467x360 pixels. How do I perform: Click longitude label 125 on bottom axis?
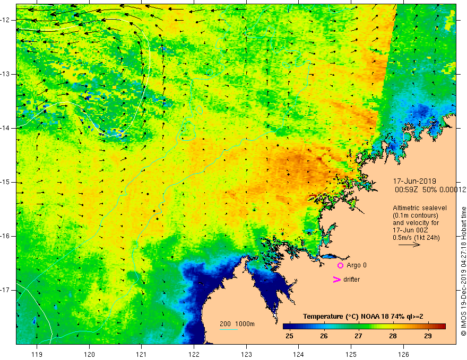tap(351, 354)
